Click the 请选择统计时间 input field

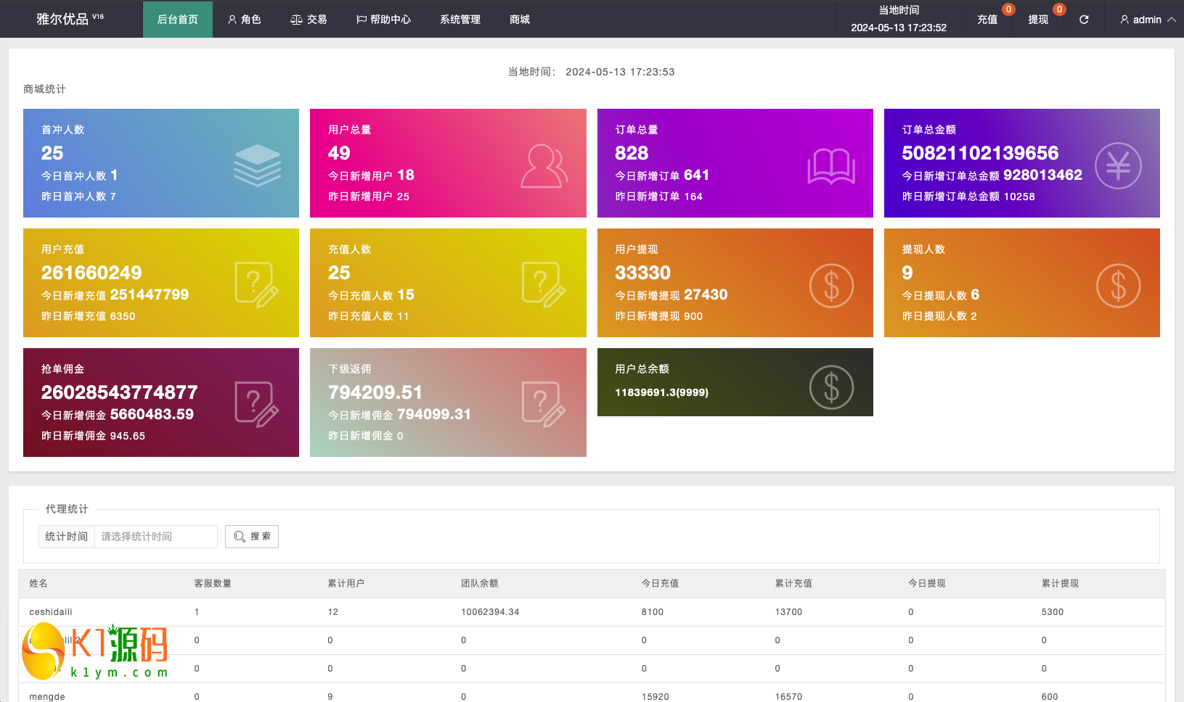point(155,537)
